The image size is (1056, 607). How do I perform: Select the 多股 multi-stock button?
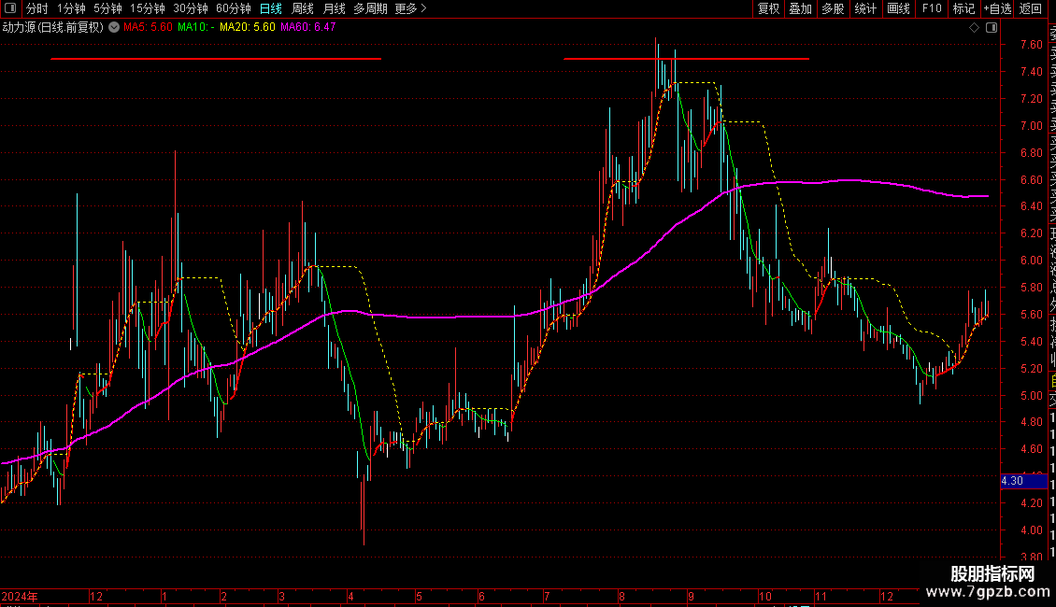(x=833, y=8)
